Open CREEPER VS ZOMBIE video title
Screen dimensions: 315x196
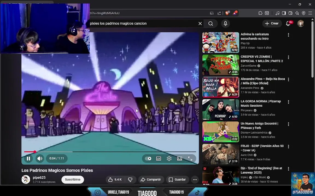point(262,59)
